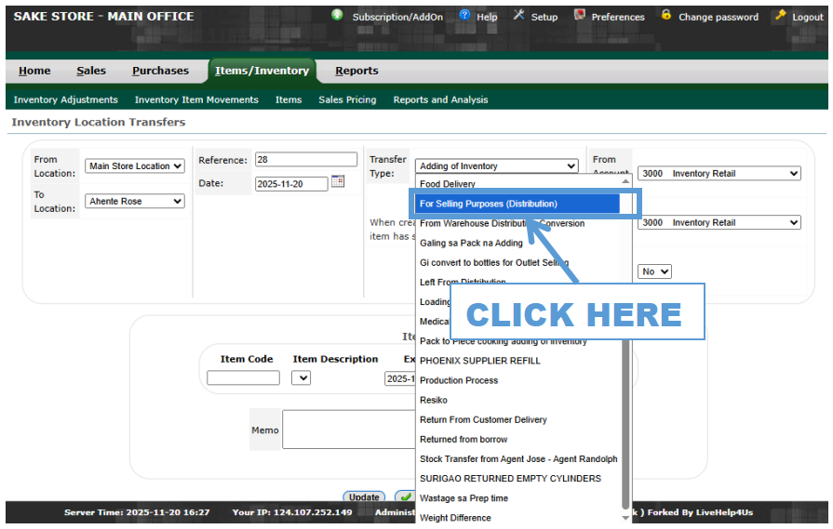833x529 pixels.
Task: Open the Sales Pricing link
Action: (347, 99)
